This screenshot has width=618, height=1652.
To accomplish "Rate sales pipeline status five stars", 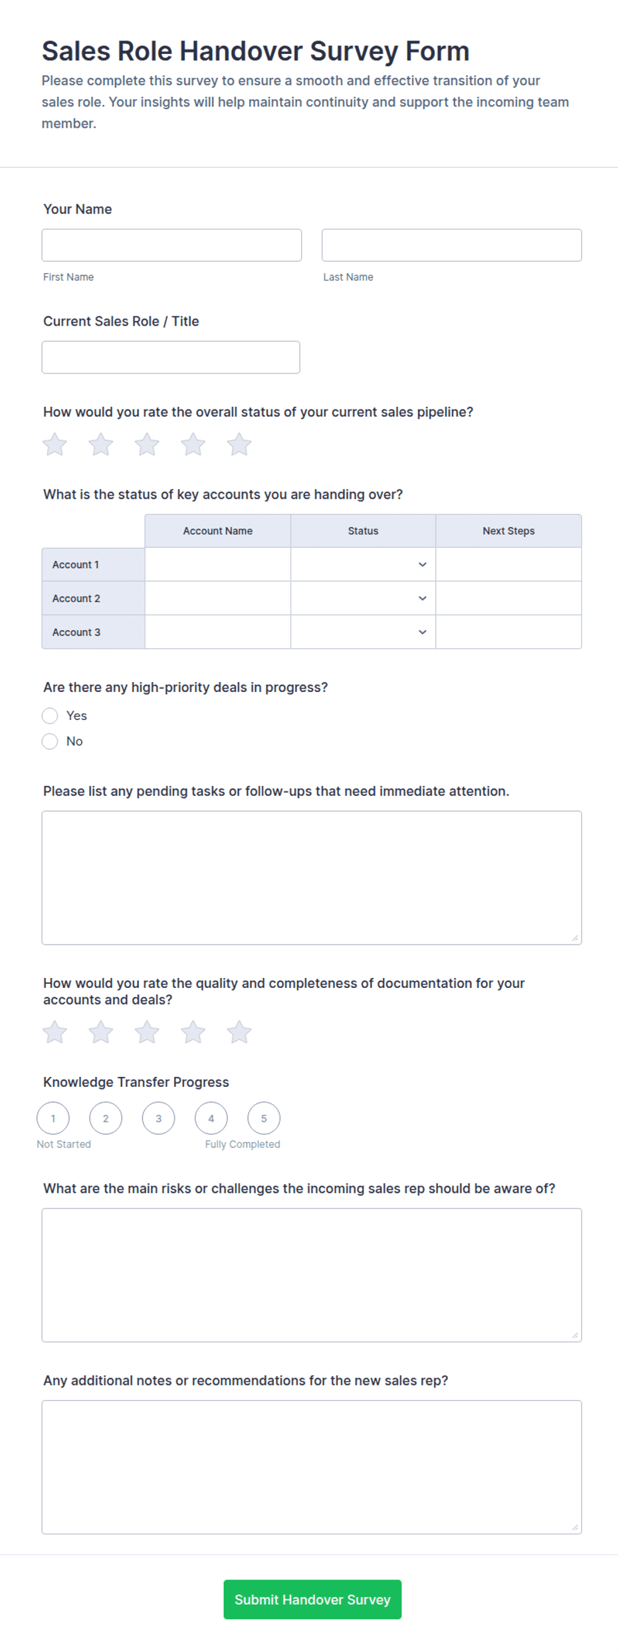I will [239, 444].
